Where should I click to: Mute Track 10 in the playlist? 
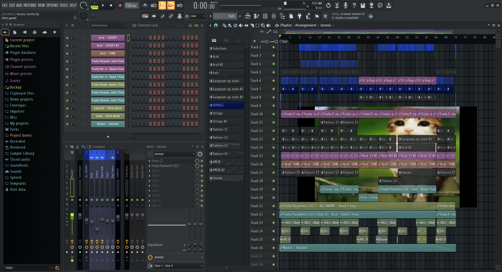[x=273, y=114]
